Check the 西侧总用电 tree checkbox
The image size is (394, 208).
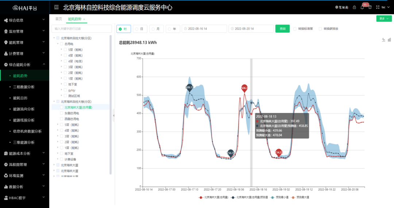62,119
